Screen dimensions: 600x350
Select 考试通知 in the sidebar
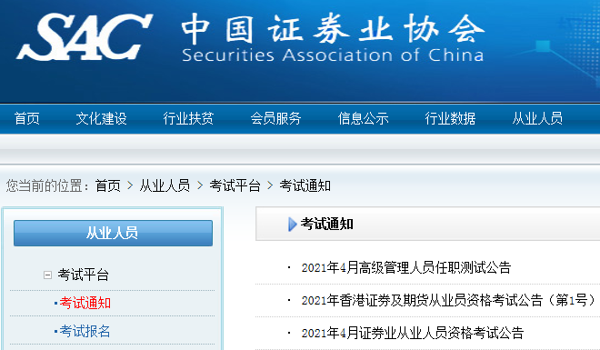pyautogui.click(x=85, y=303)
